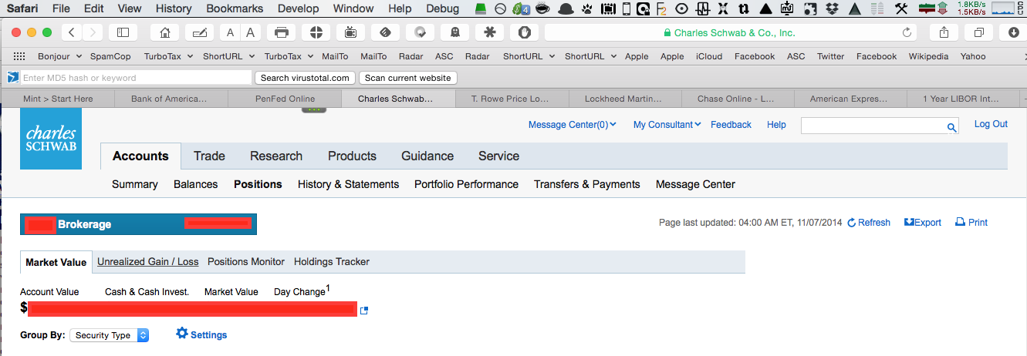Open Safari History menu
This screenshot has height=356, width=1027.
pos(174,8)
